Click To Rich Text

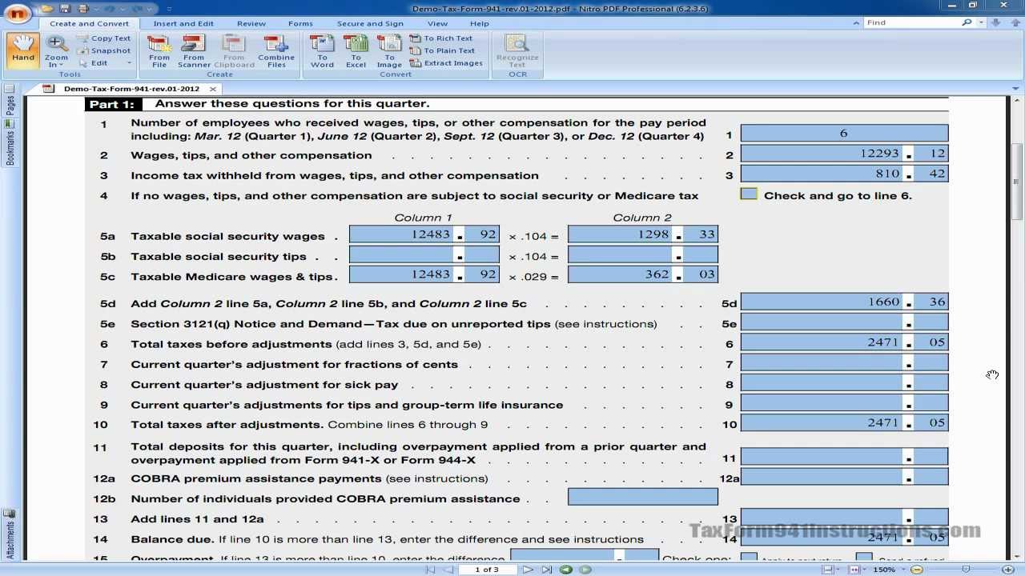coord(441,38)
